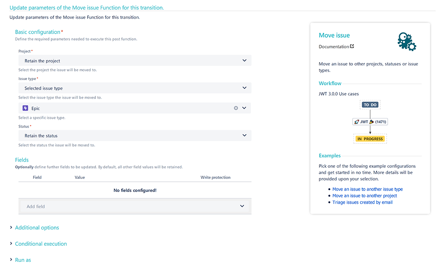Click the JWT 3.0.0 Use cases workflow name

tap(339, 94)
